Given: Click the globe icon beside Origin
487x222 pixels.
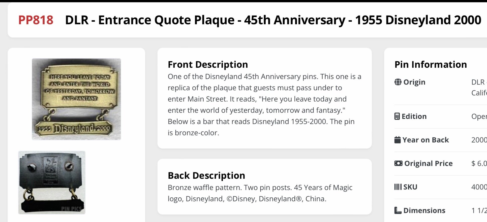Looking at the screenshot, I should point(398,82).
